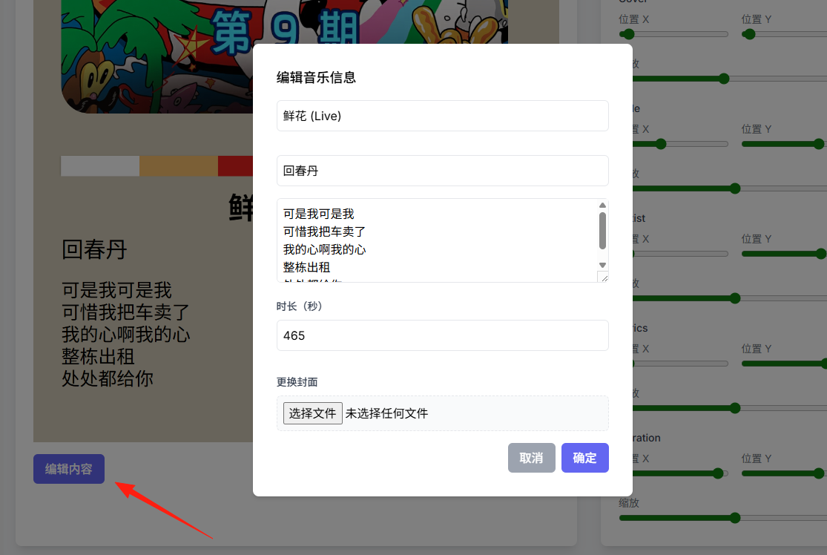The height and width of the screenshot is (555, 827).
Task: Click the artist name field 回春丹
Action: pos(443,171)
